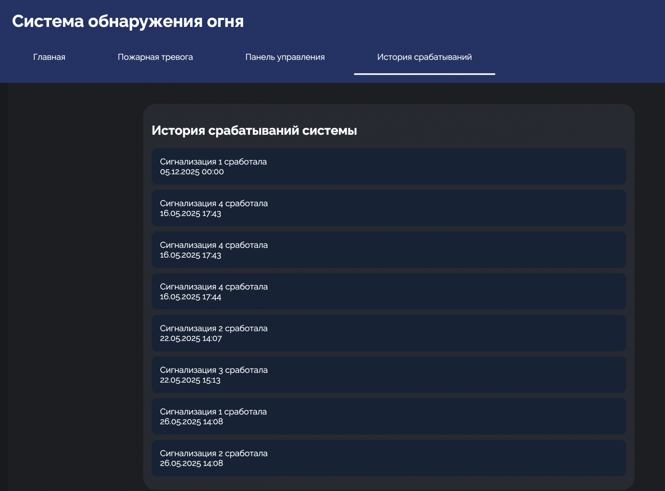Click the timestamp 22.05.2025 15:13
Screen dimensions: 665x491
pos(190,380)
